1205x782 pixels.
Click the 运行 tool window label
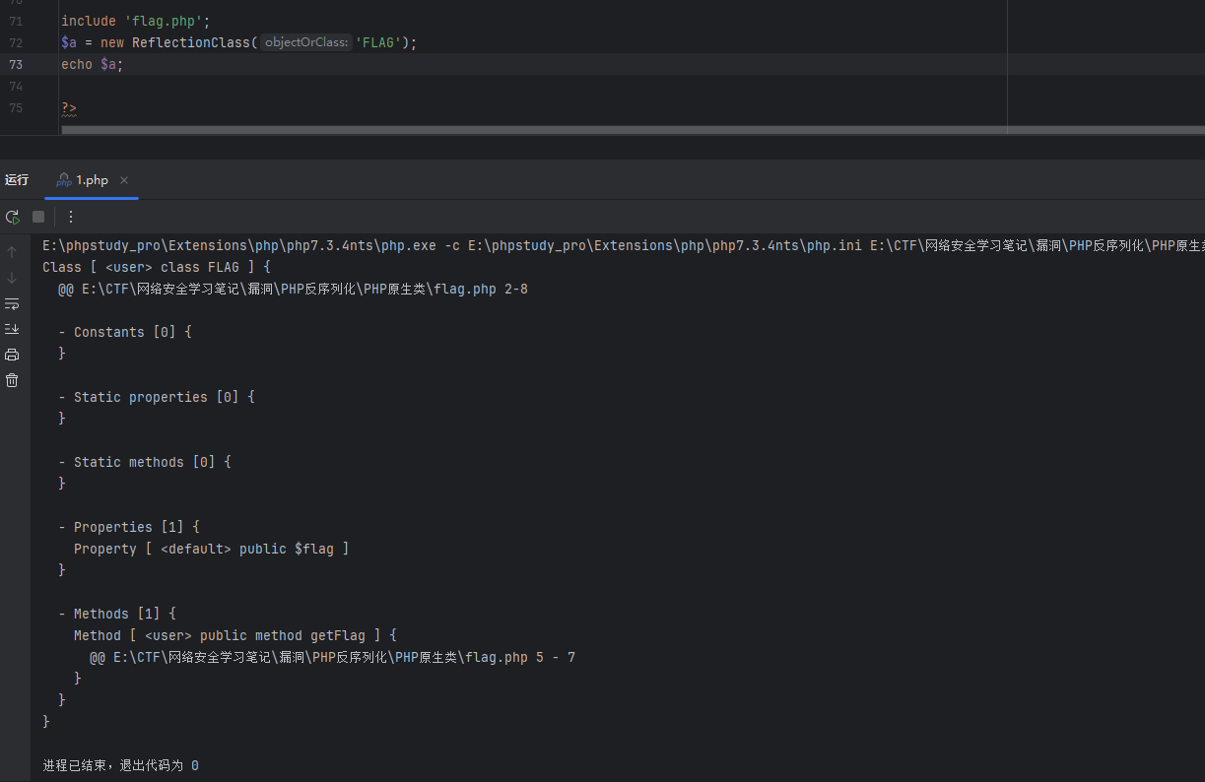click(x=17, y=180)
